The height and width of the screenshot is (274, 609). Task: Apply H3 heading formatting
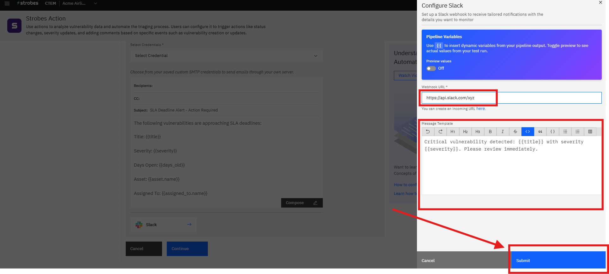(x=478, y=132)
